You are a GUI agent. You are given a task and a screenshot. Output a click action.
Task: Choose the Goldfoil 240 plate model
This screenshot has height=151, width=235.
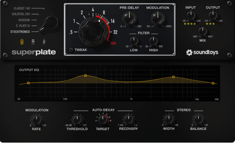tap(21, 14)
